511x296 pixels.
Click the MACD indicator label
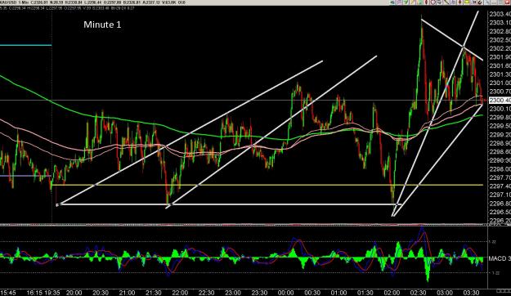pos(500,258)
